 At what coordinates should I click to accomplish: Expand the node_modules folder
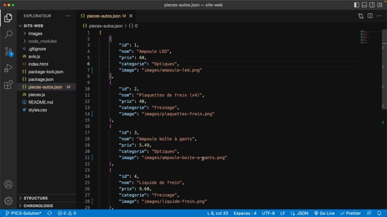(47, 41)
